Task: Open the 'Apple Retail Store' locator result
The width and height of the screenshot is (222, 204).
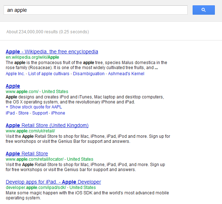Action: [27, 154]
